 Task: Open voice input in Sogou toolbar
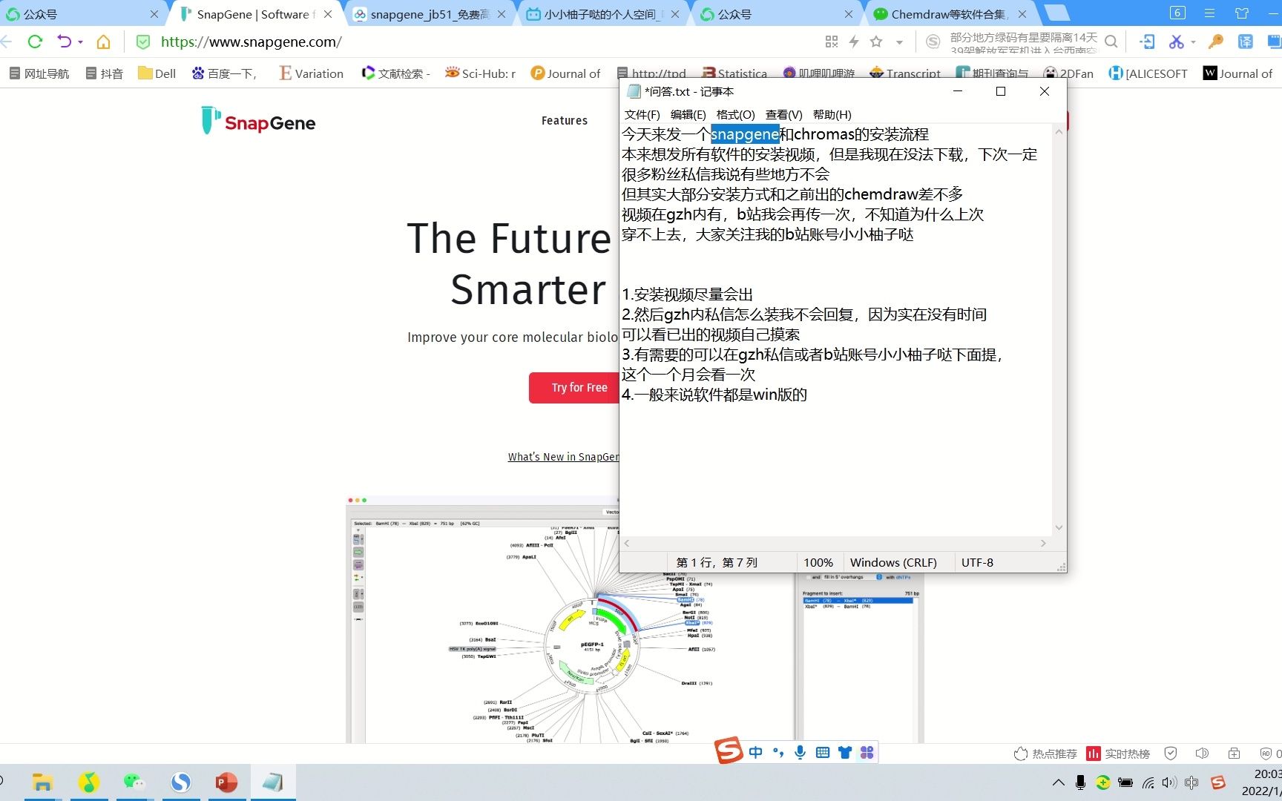[800, 752]
